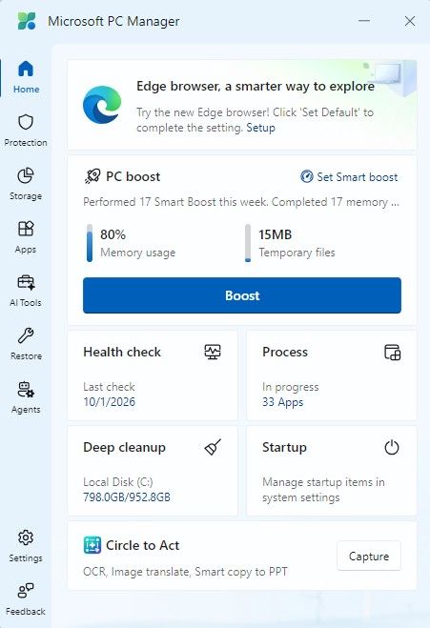Open the Home sidebar tab
Image resolution: width=430 pixels, height=628 pixels.
point(26,77)
